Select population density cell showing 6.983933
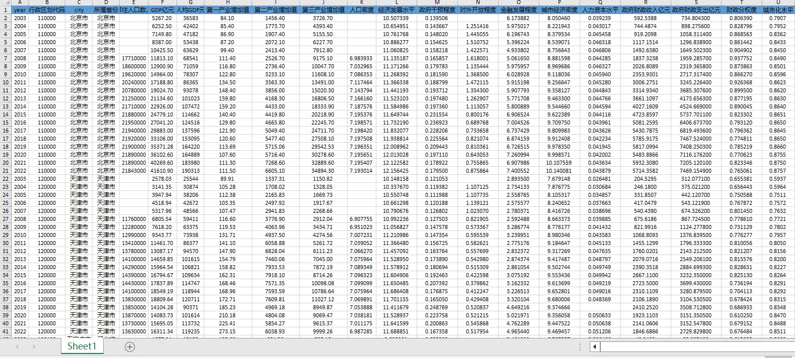This screenshot has height=358, width=795. (x=361, y=58)
